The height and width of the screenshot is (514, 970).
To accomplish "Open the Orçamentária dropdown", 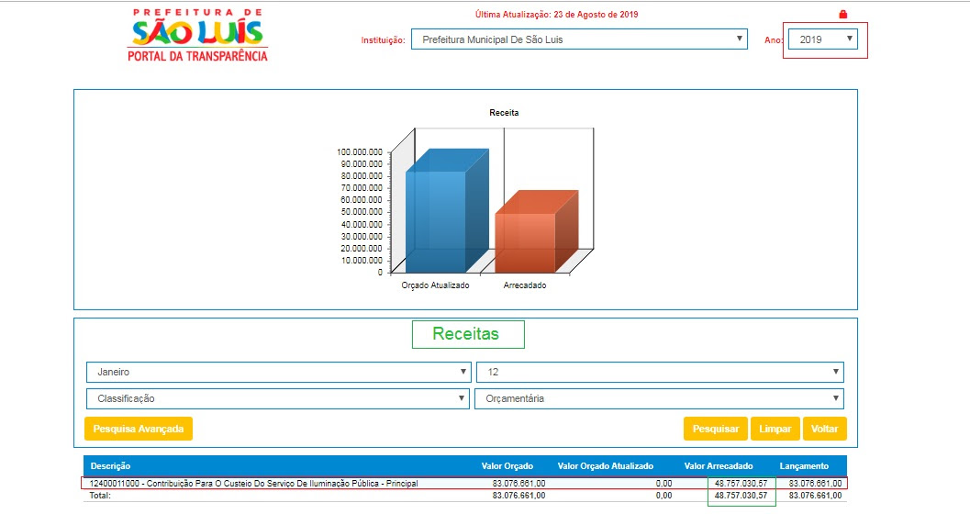I will pyautogui.click(x=659, y=398).
